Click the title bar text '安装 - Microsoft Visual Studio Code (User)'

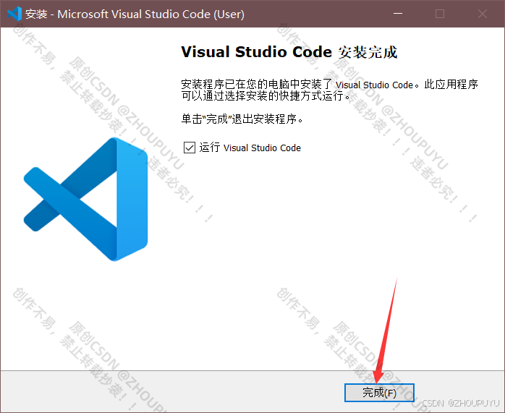pyautogui.click(x=135, y=14)
